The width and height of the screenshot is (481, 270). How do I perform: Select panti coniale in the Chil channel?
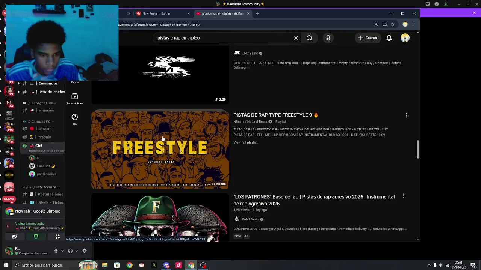click(x=42, y=174)
